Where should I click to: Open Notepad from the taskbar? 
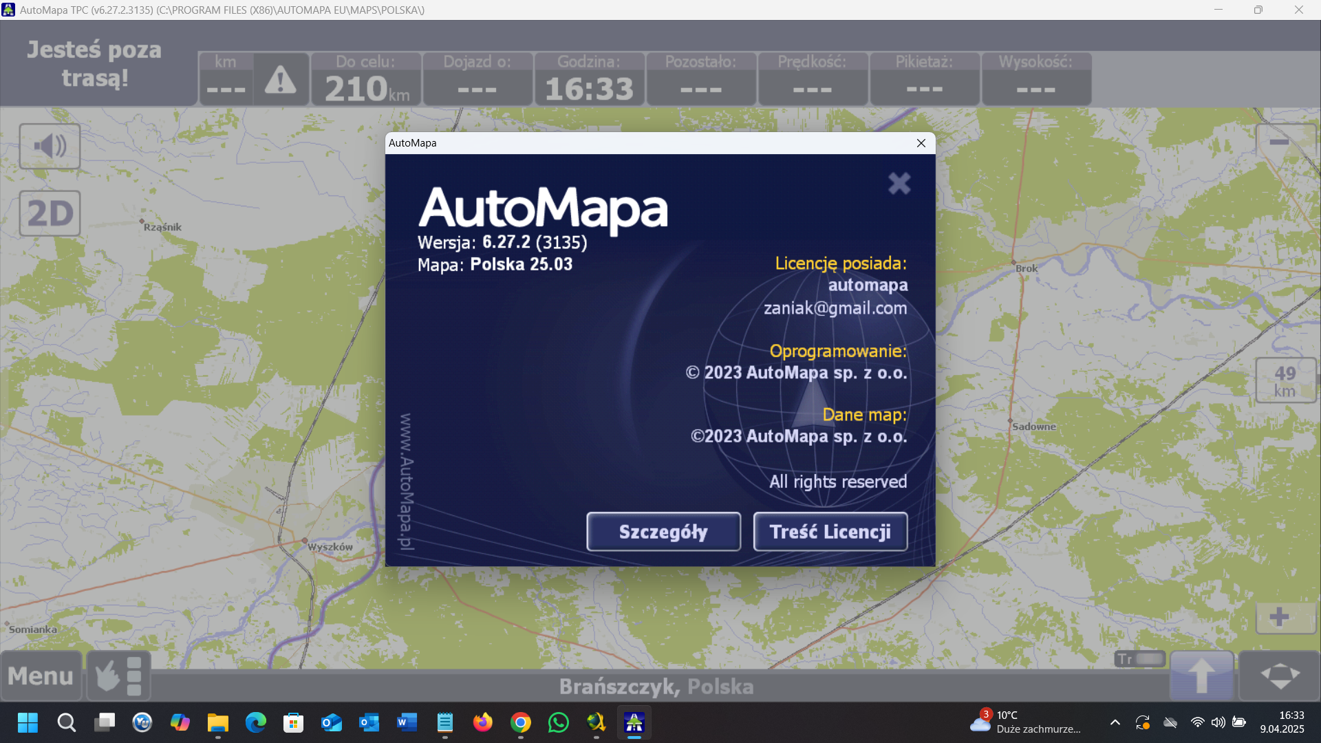[x=445, y=722]
